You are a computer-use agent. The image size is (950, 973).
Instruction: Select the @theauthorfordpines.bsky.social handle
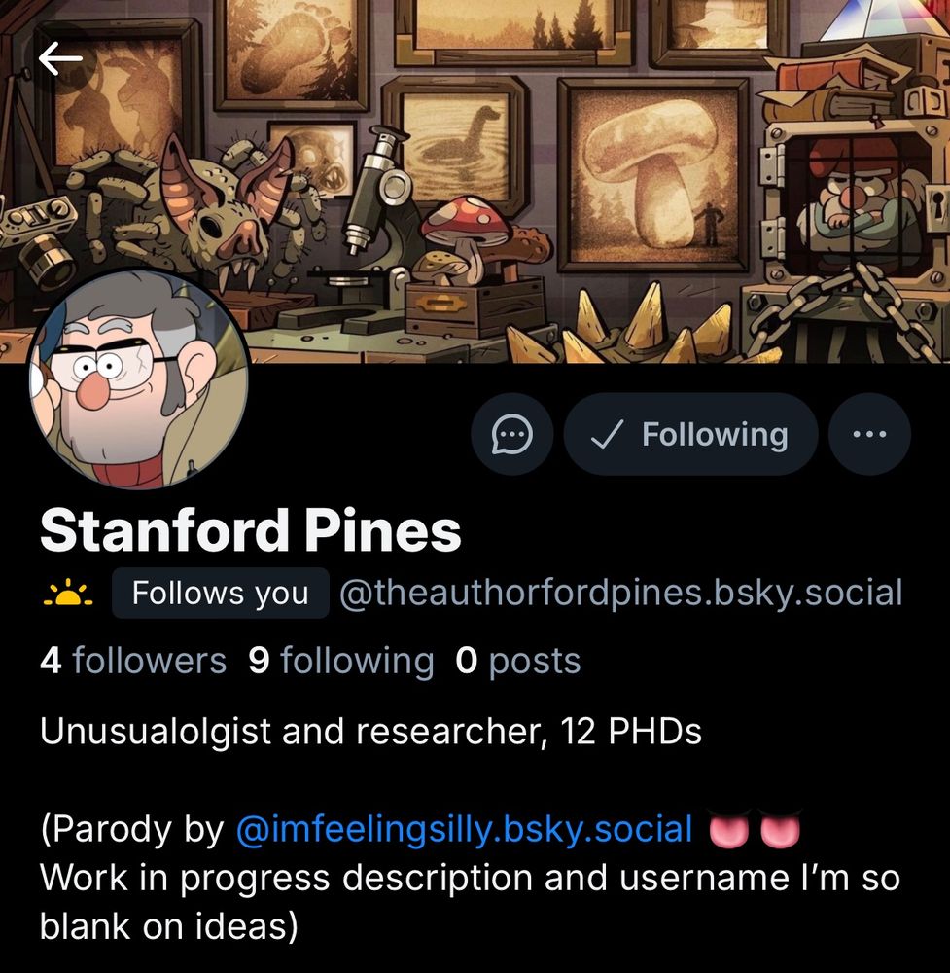(x=620, y=594)
